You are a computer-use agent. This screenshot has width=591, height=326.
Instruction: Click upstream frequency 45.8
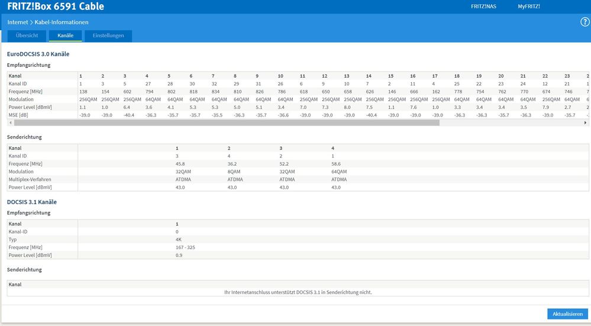click(180, 164)
